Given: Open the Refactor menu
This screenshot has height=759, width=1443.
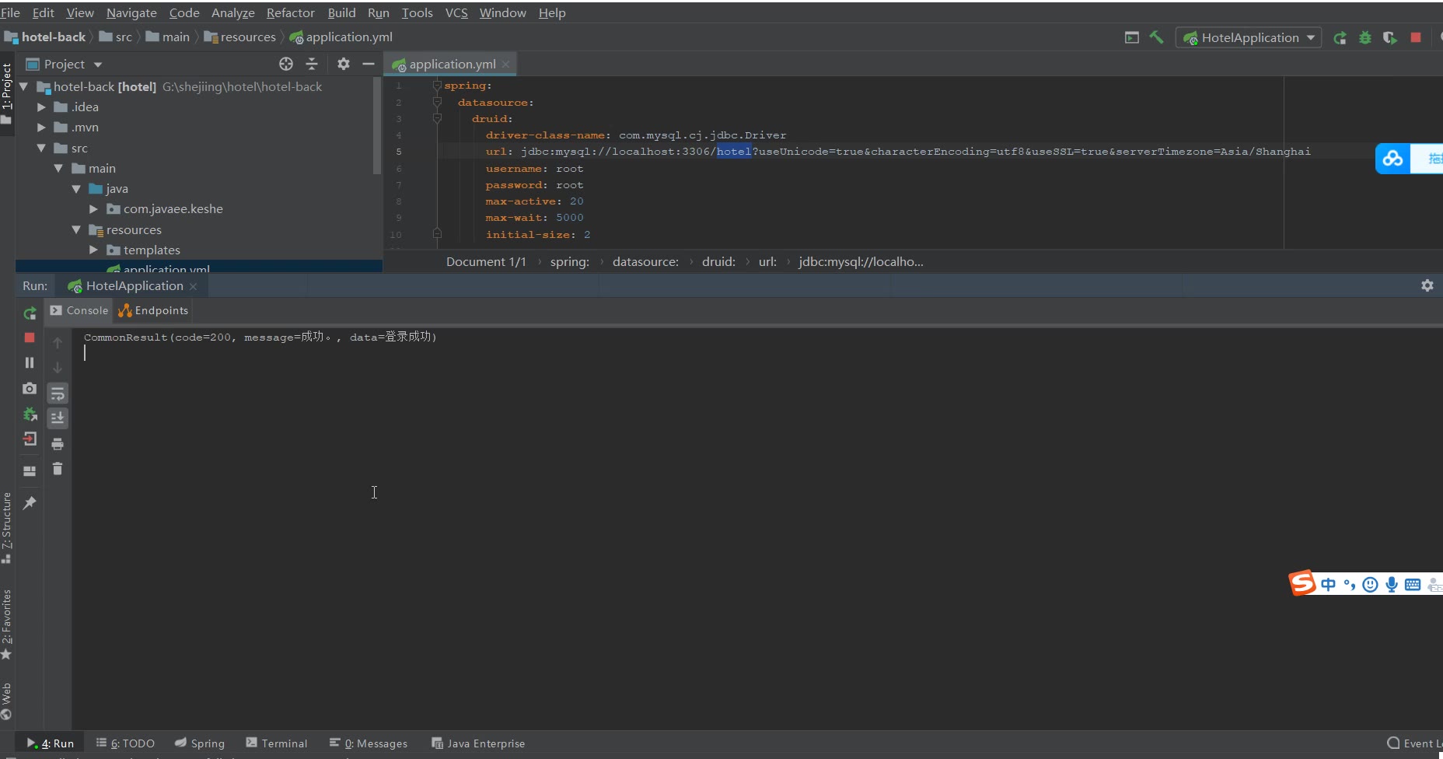Looking at the screenshot, I should click(x=290, y=12).
